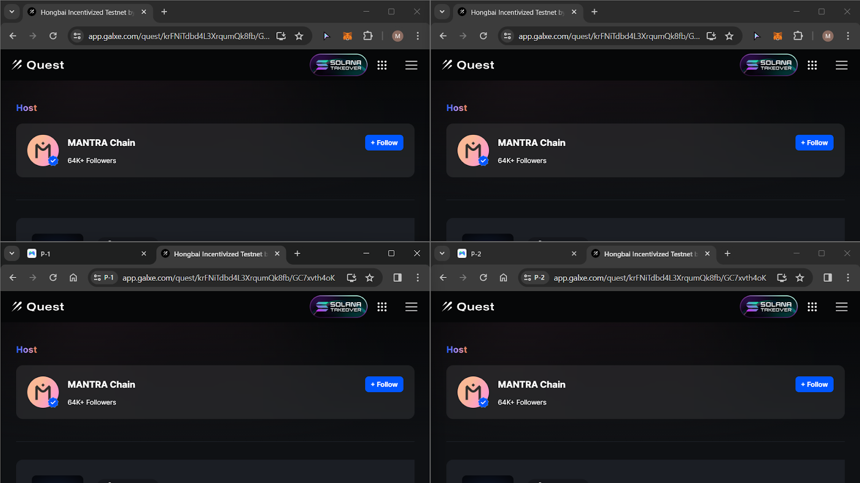Expand tab search dropdown in P-1 window
The height and width of the screenshot is (483, 860).
12,253
